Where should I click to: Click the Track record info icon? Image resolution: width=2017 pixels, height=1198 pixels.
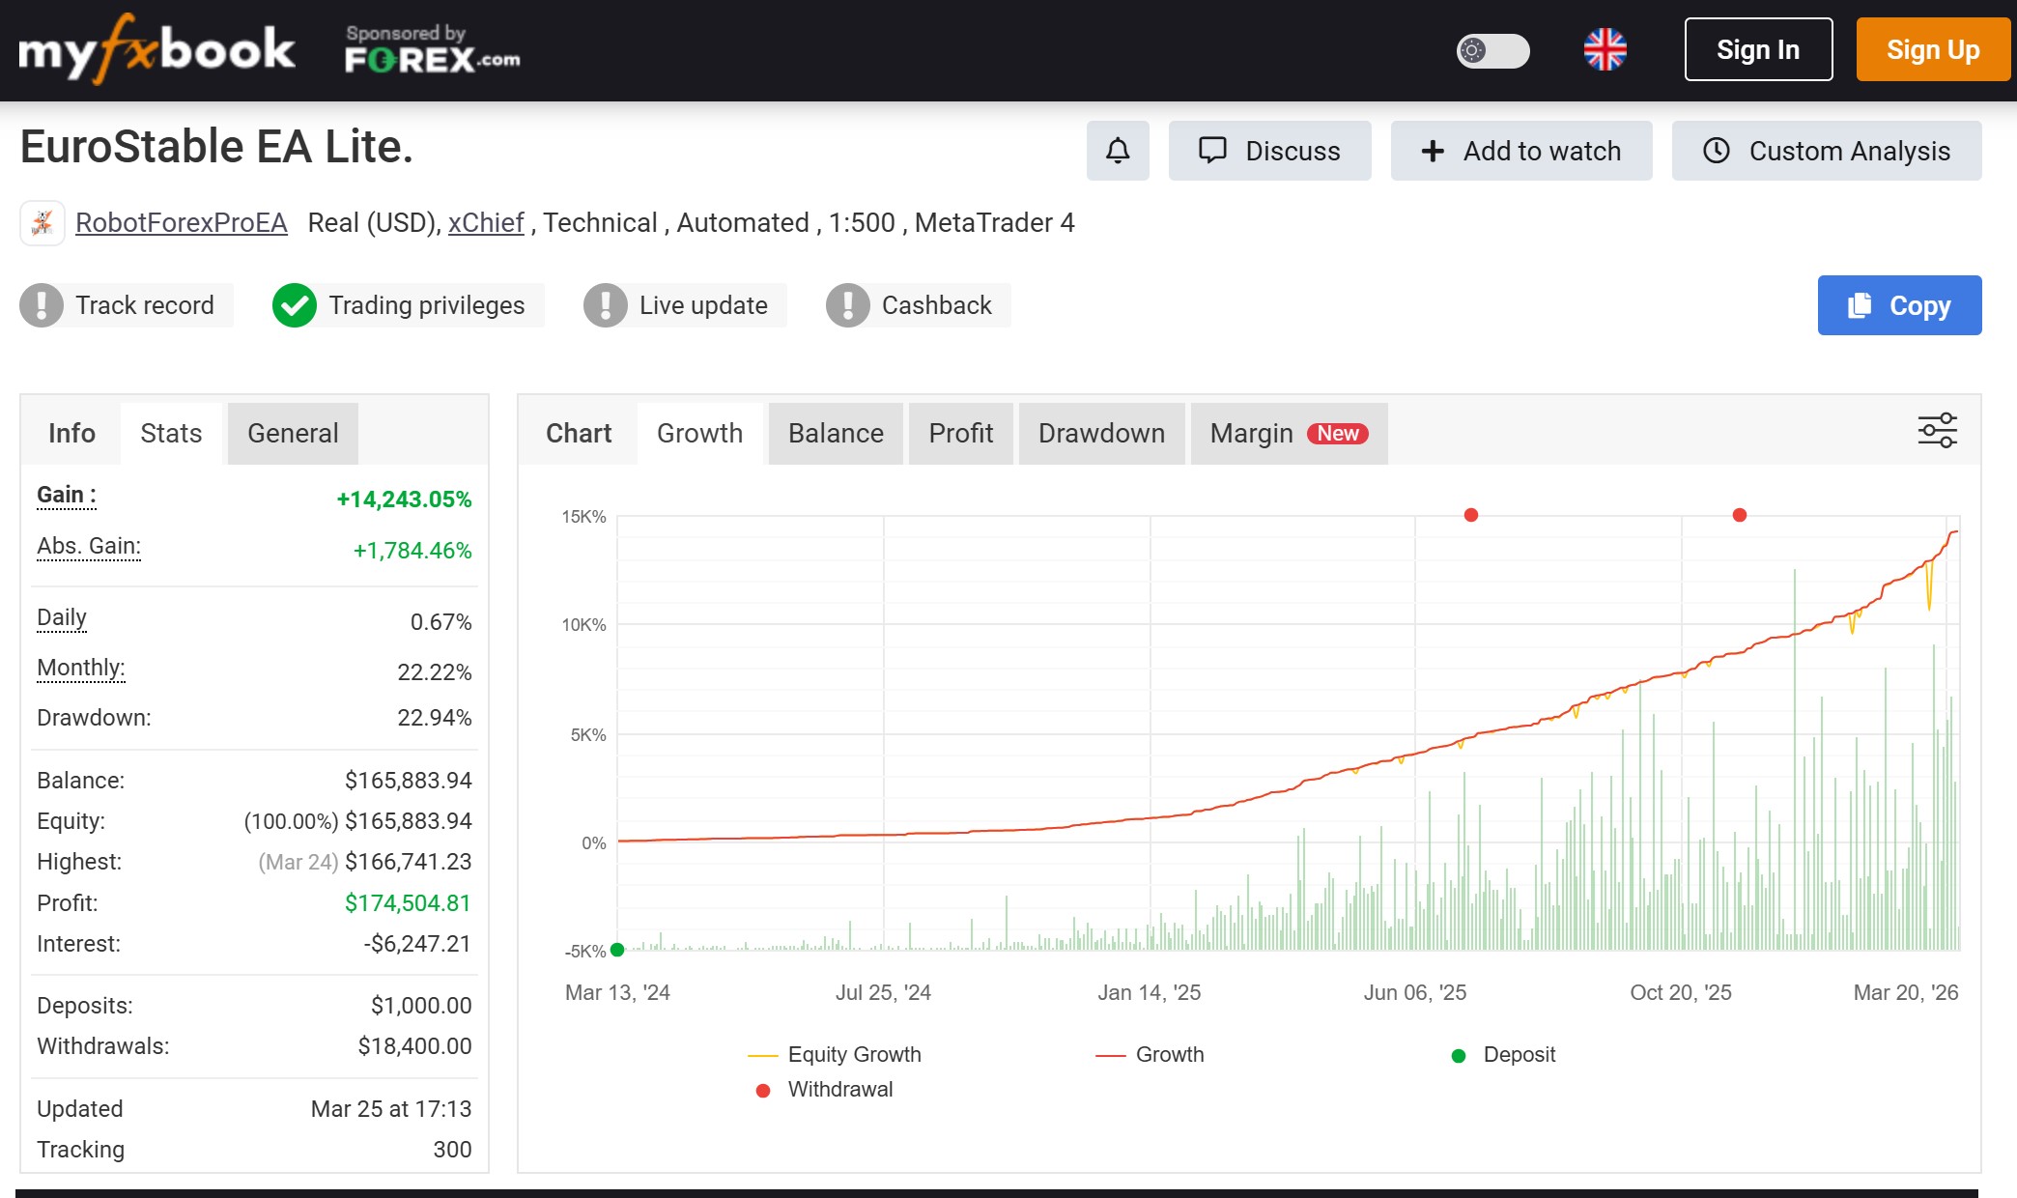point(41,305)
